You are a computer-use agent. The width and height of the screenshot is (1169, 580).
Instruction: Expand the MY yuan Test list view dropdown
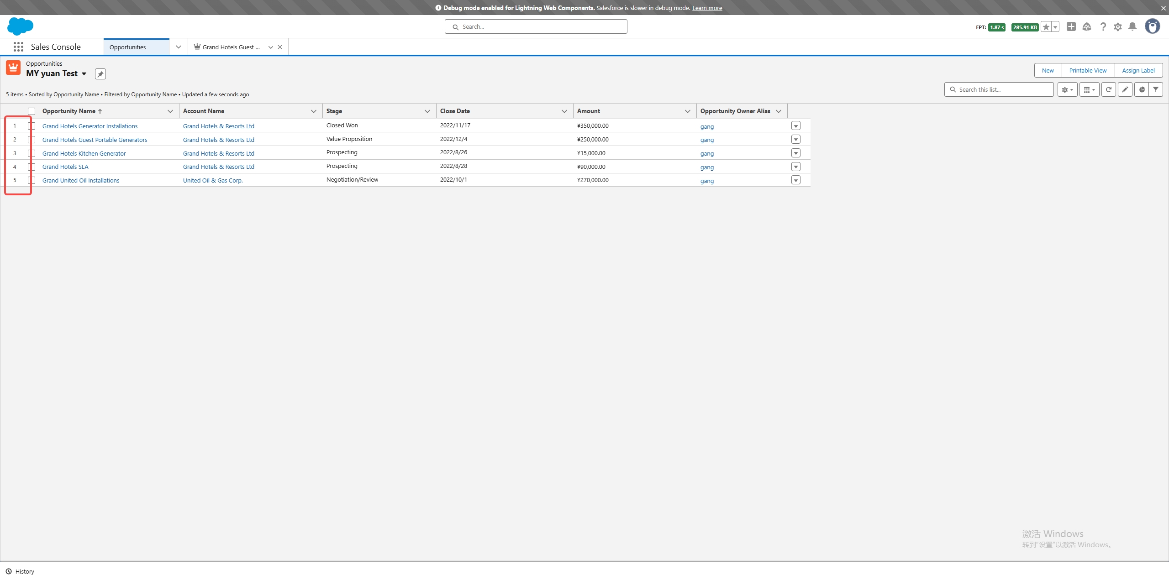[84, 74]
